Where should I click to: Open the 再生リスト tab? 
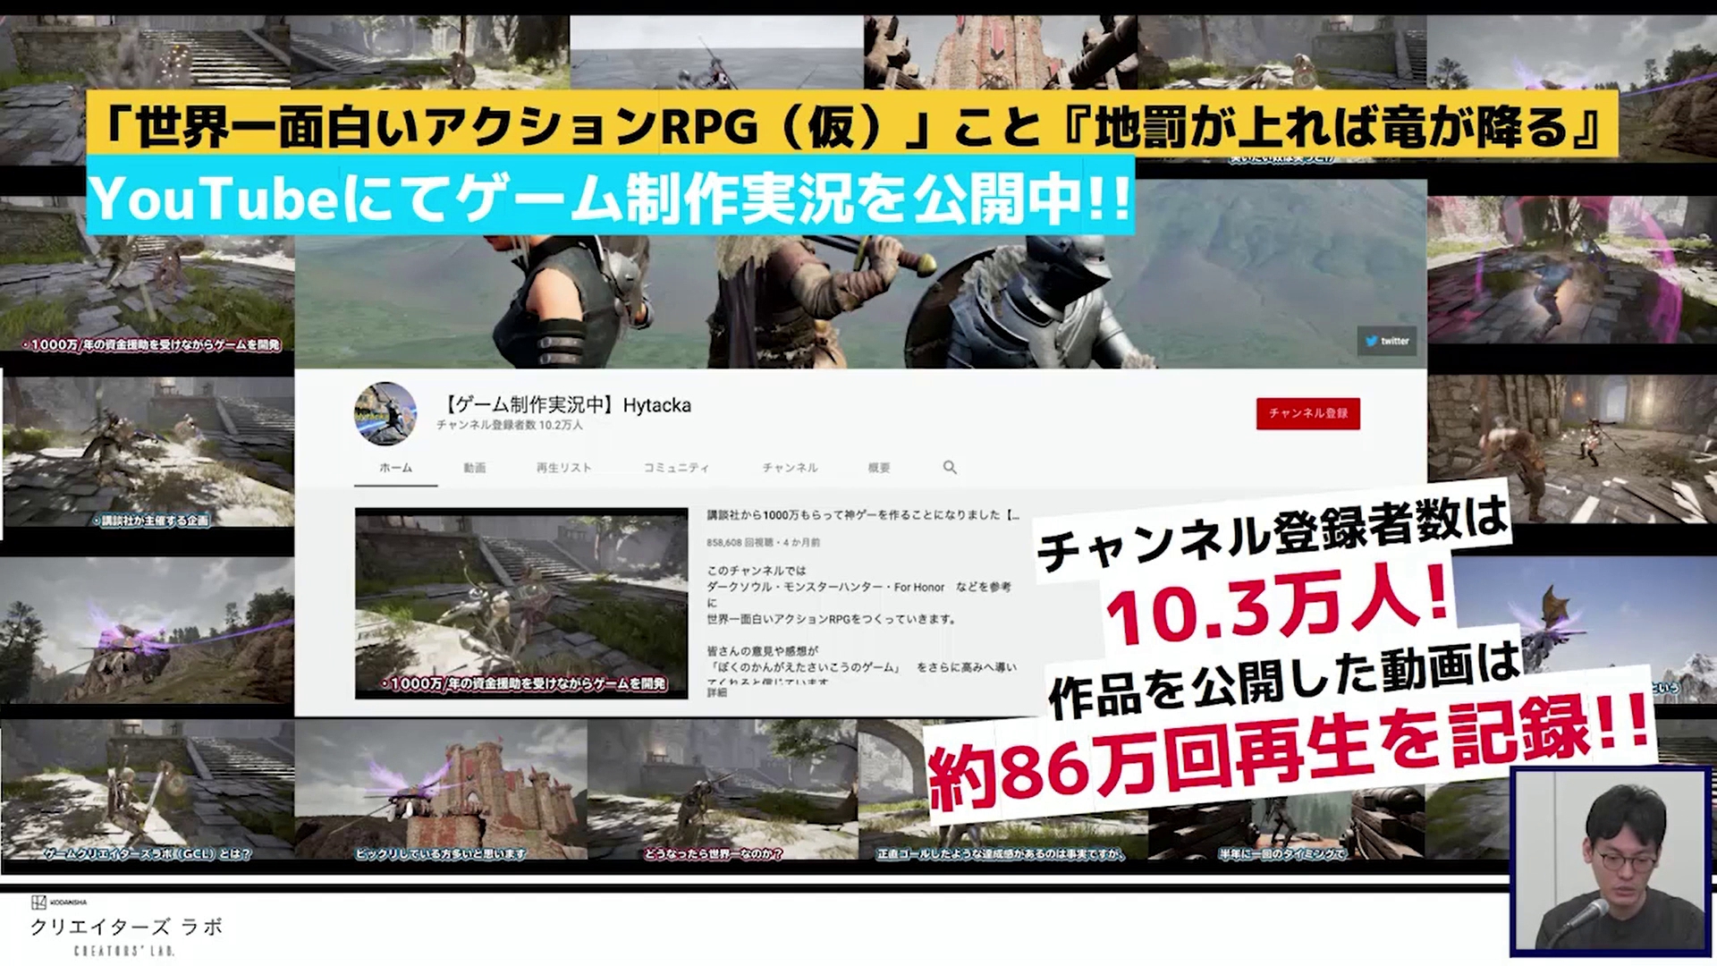coord(563,468)
